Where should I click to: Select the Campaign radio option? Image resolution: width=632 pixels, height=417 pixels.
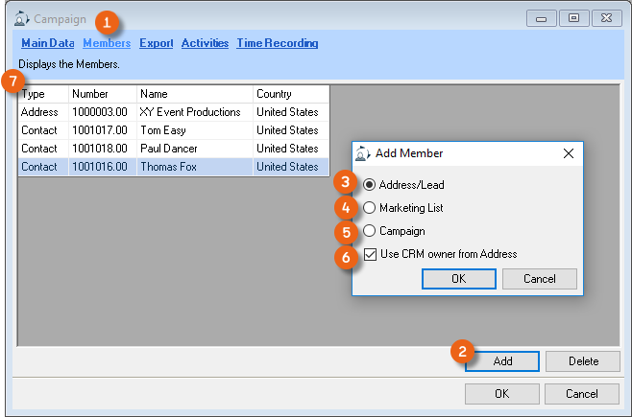(370, 231)
